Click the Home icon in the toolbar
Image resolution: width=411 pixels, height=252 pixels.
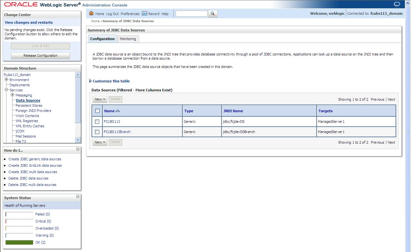point(92,13)
